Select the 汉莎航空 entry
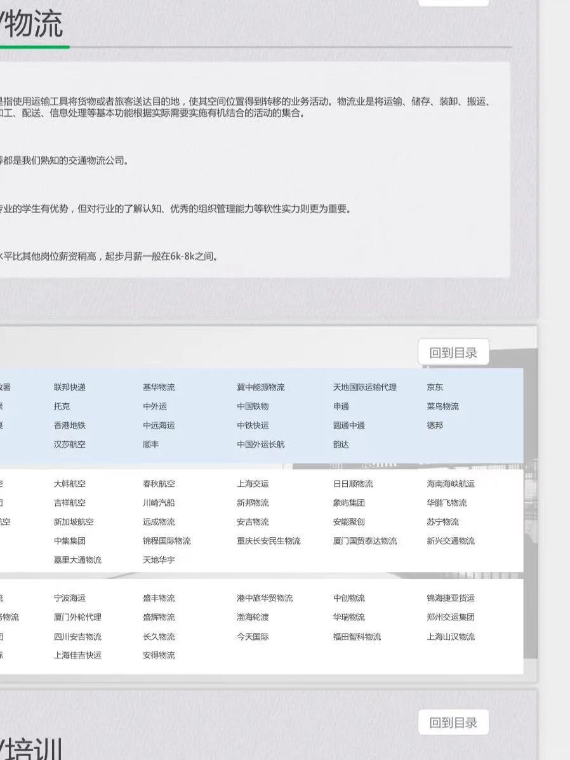This screenshot has width=570, height=760. (x=70, y=444)
